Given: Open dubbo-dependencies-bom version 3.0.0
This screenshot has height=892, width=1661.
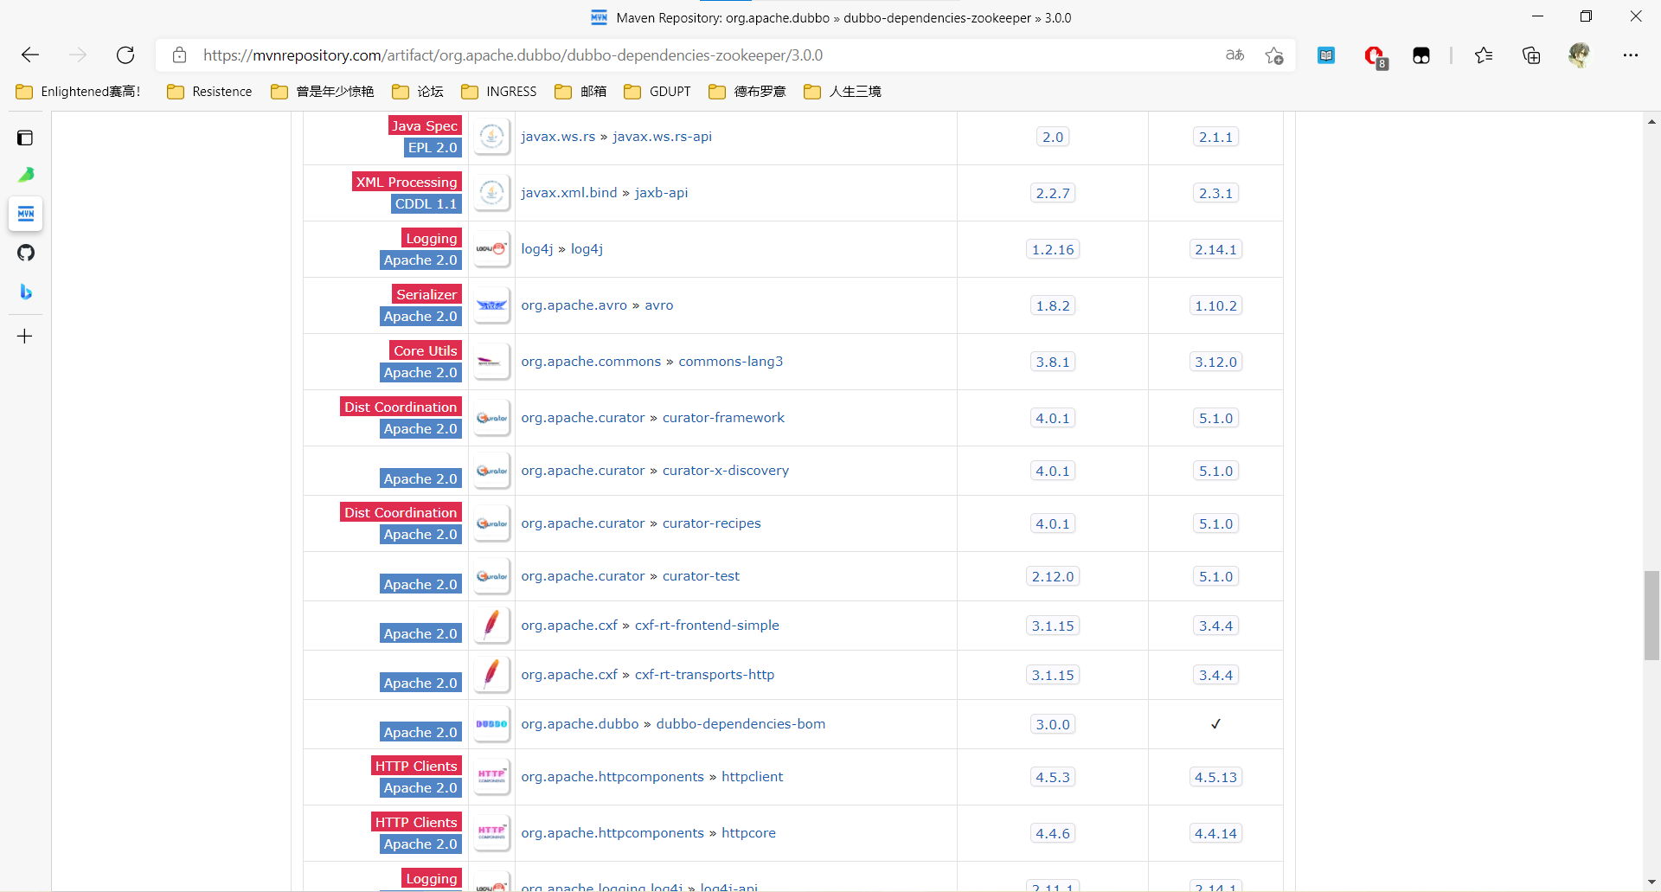Looking at the screenshot, I should pyautogui.click(x=1053, y=724).
